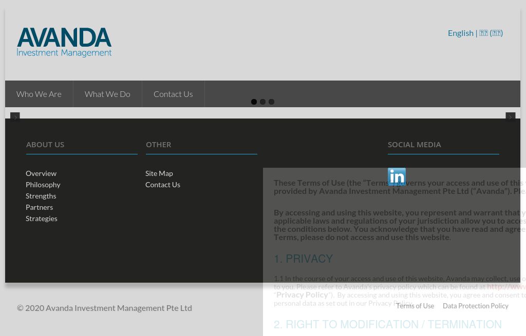Viewport: 526px width, 336px height.
Task: Click the Avanda Investment Management logo
Action: click(x=64, y=42)
